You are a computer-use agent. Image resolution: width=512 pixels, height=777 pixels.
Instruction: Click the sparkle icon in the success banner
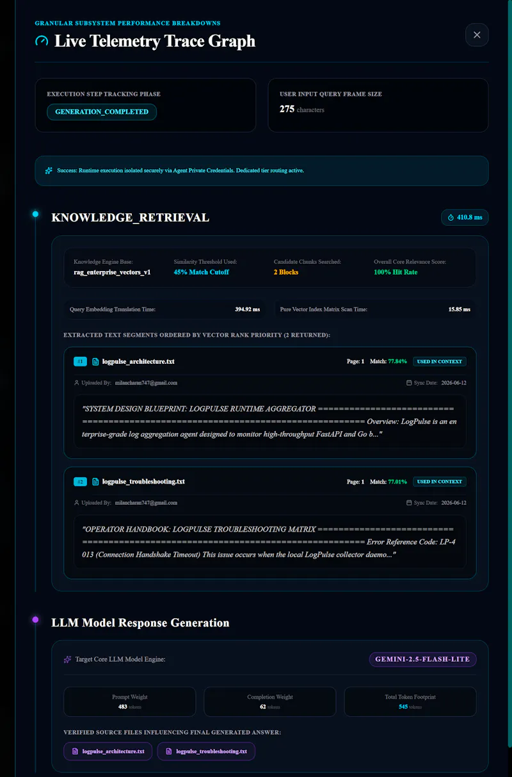tap(49, 170)
